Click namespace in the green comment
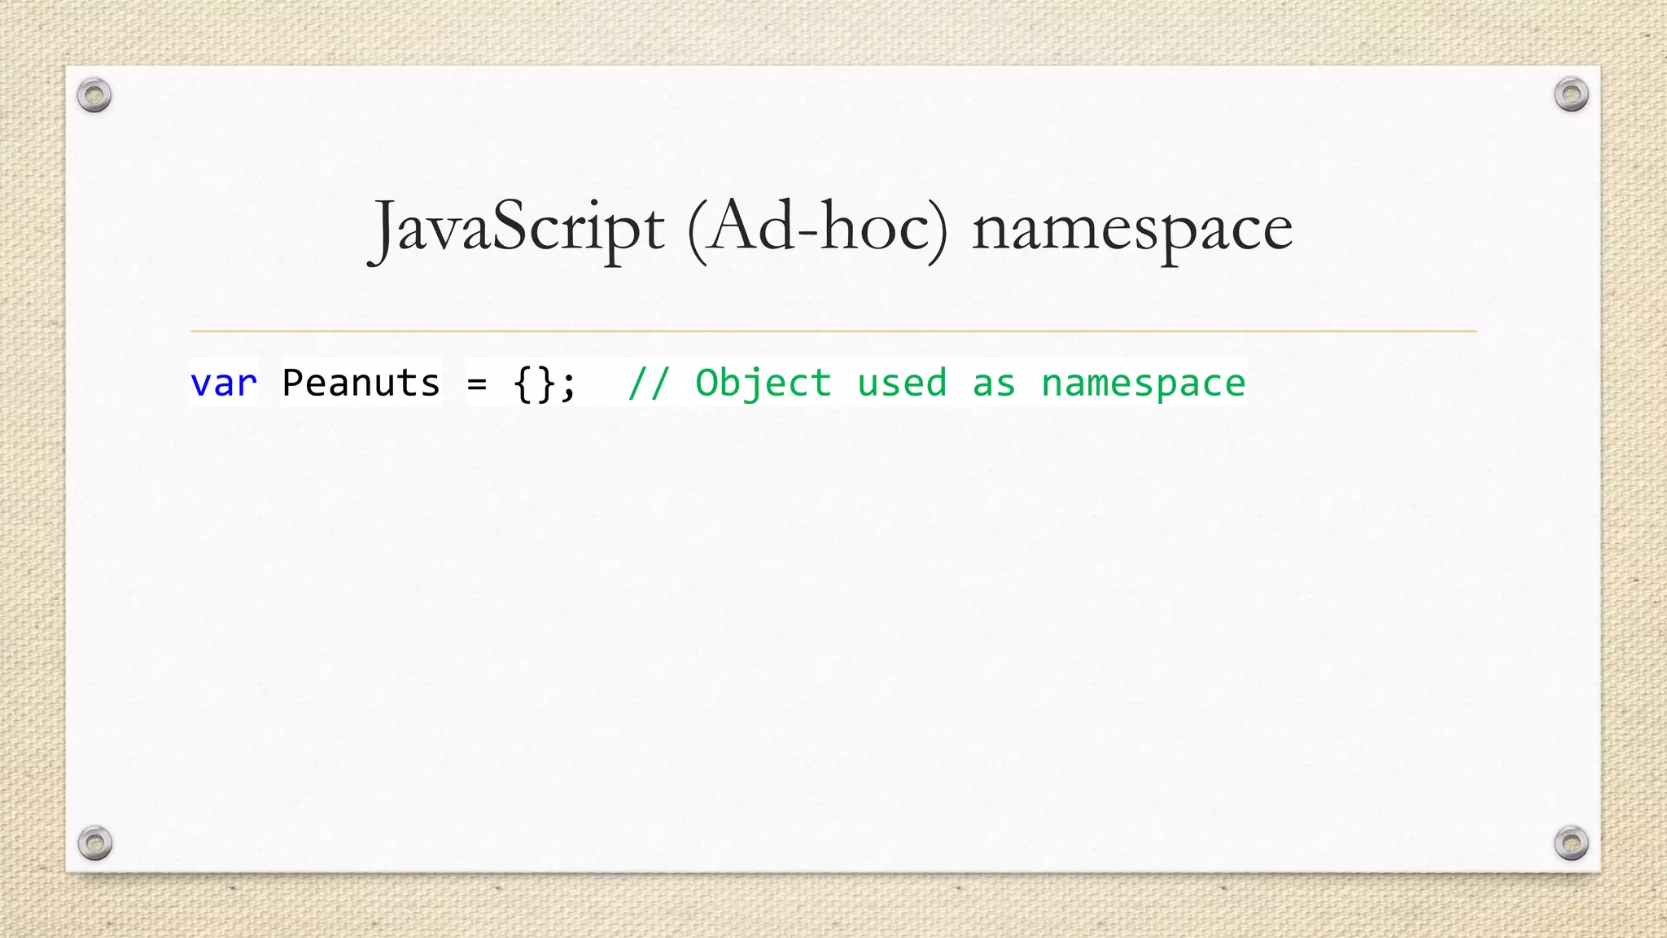This screenshot has height=938, width=1667. pyautogui.click(x=1143, y=384)
